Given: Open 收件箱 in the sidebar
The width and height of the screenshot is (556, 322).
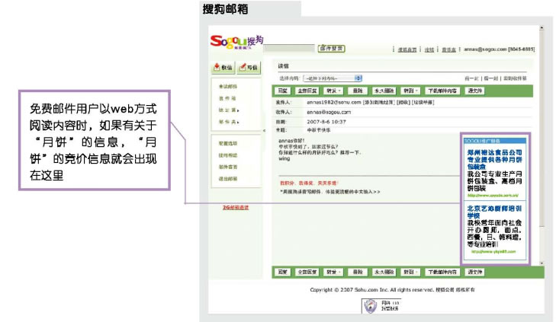Looking at the screenshot, I should (x=227, y=98).
